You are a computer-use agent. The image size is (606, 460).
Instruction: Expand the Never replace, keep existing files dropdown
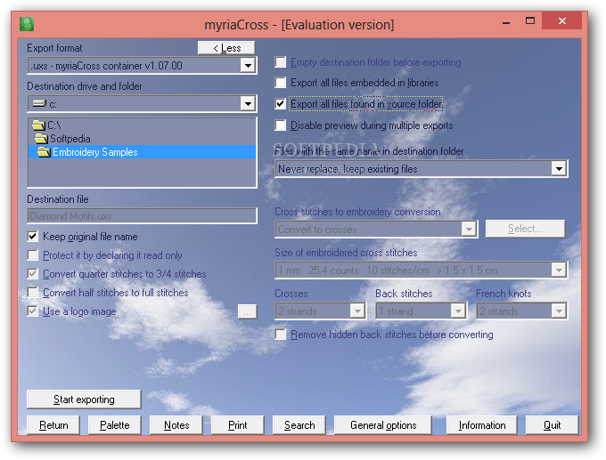(559, 169)
